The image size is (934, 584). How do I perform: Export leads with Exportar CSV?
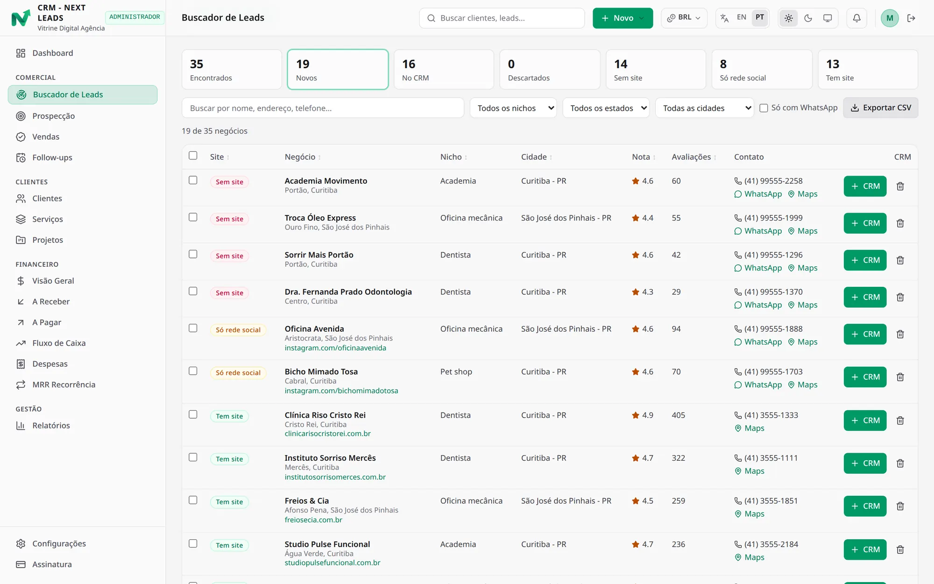click(880, 108)
